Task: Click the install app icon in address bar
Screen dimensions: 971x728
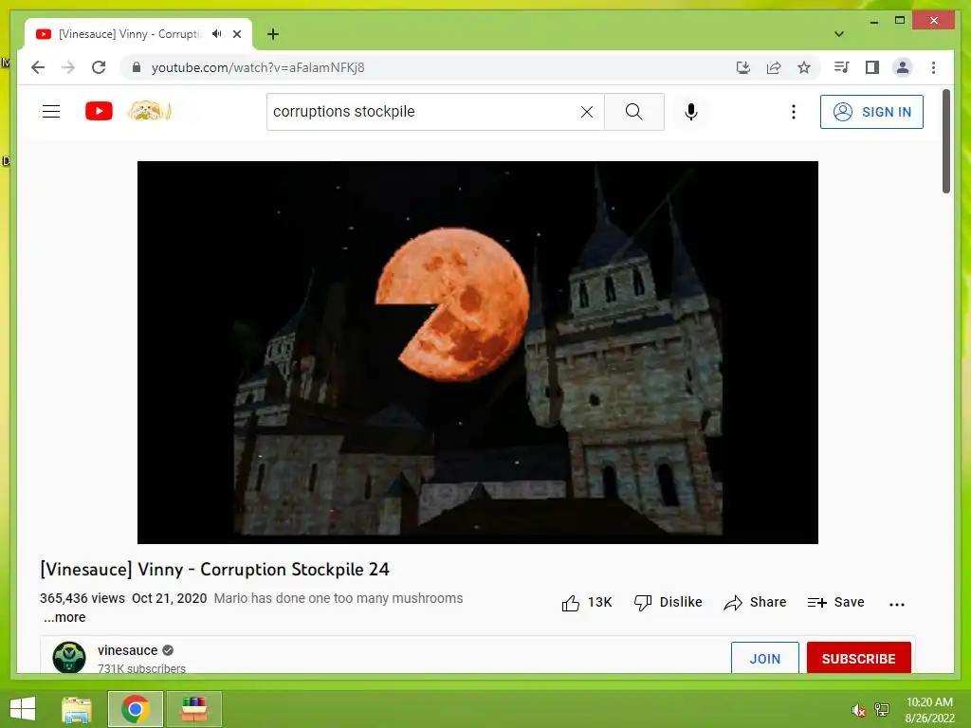Action: tap(743, 67)
